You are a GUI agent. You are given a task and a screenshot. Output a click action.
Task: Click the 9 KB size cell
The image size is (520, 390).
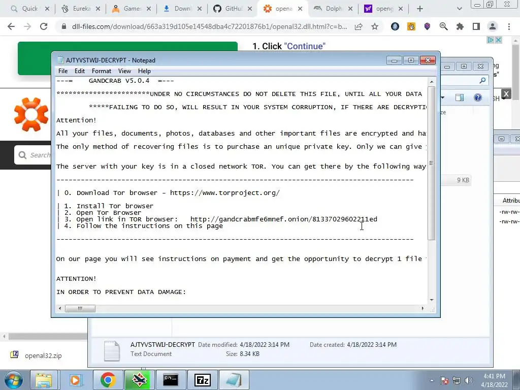463,180
